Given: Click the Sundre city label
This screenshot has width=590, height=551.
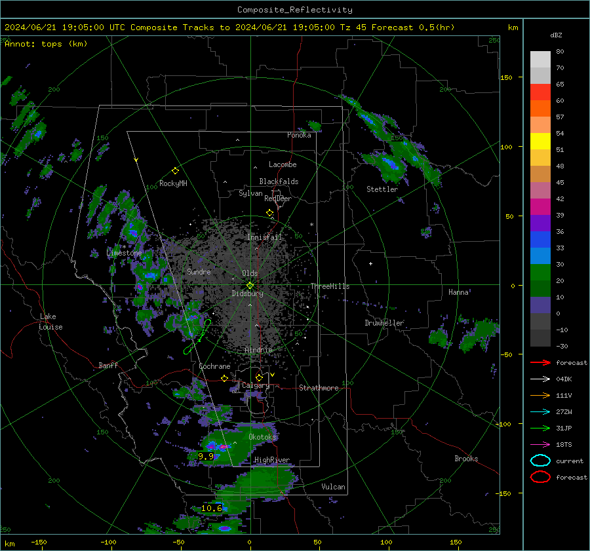Looking at the screenshot, I should (x=199, y=271).
